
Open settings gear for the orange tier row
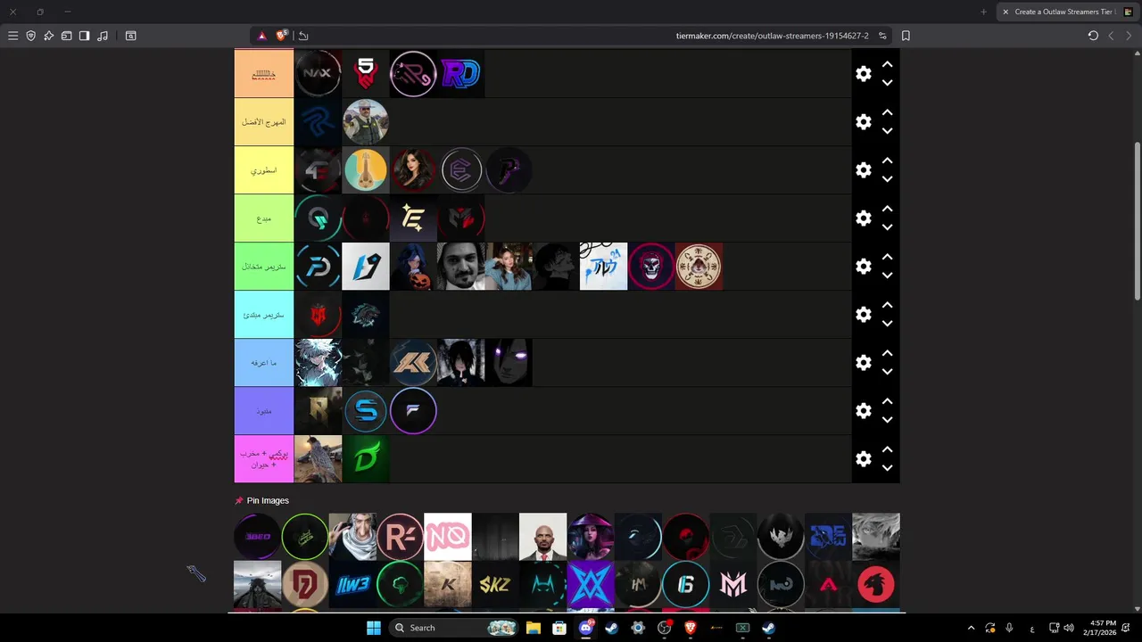pos(863,74)
